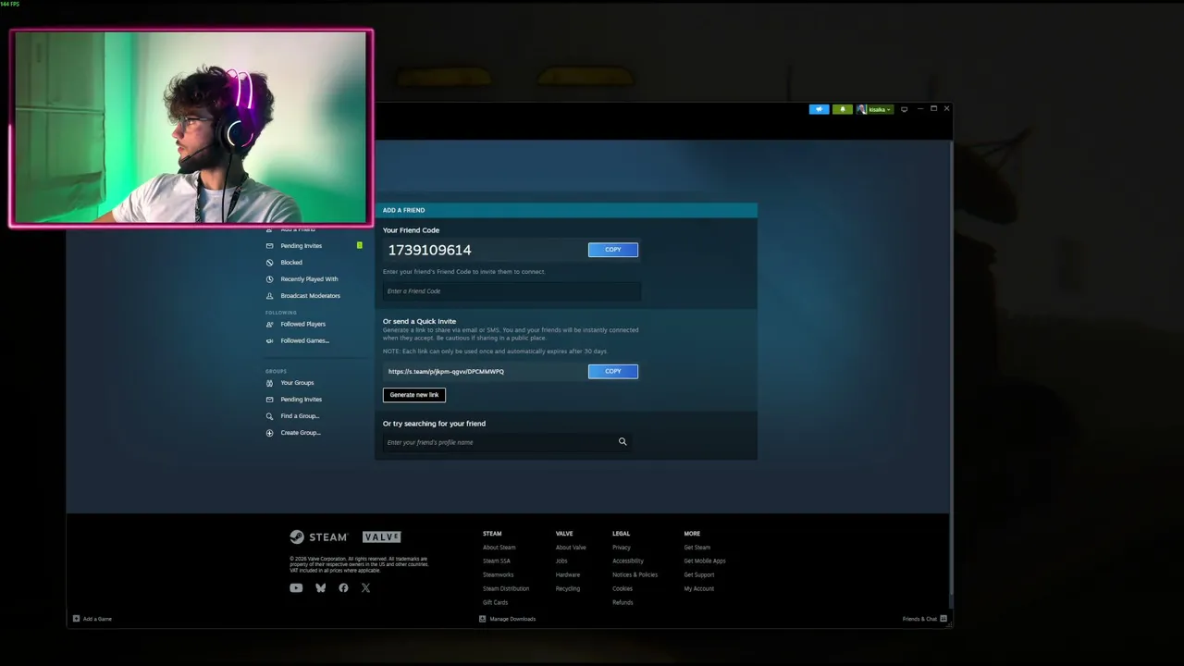Copy the quick invite link
The width and height of the screenshot is (1184, 666).
[612, 371]
